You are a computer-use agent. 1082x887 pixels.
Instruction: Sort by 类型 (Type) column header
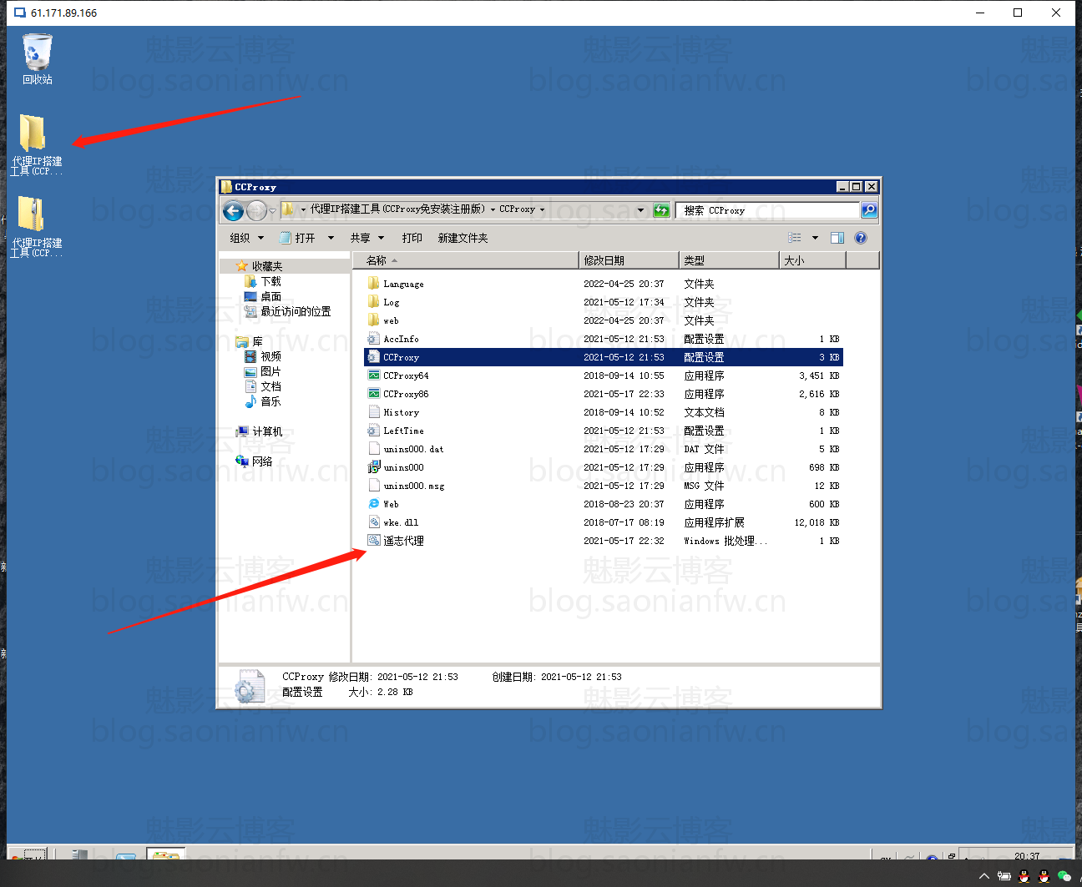coord(729,260)
